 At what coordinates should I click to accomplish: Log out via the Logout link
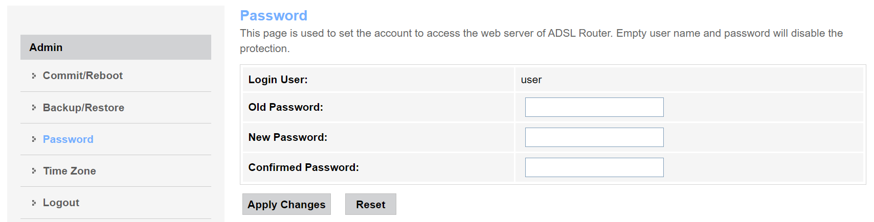61,203
